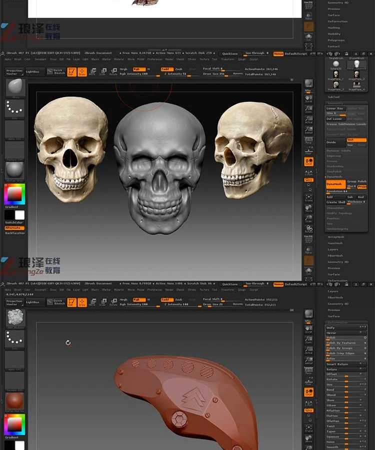375x450 pixels.
Task: Click the Divide button
Action: coord(335,142)
